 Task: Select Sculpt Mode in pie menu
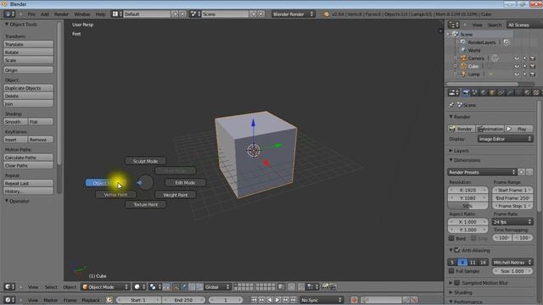[x=145, y=161]
